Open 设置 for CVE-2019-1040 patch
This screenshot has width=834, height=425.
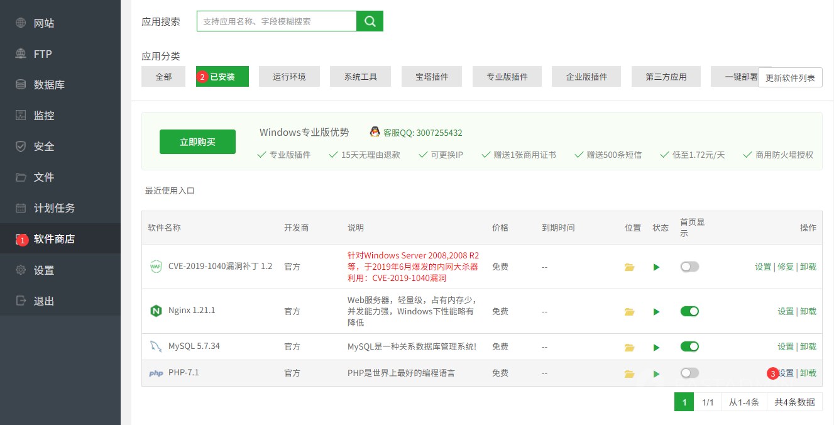pos(763,267)
